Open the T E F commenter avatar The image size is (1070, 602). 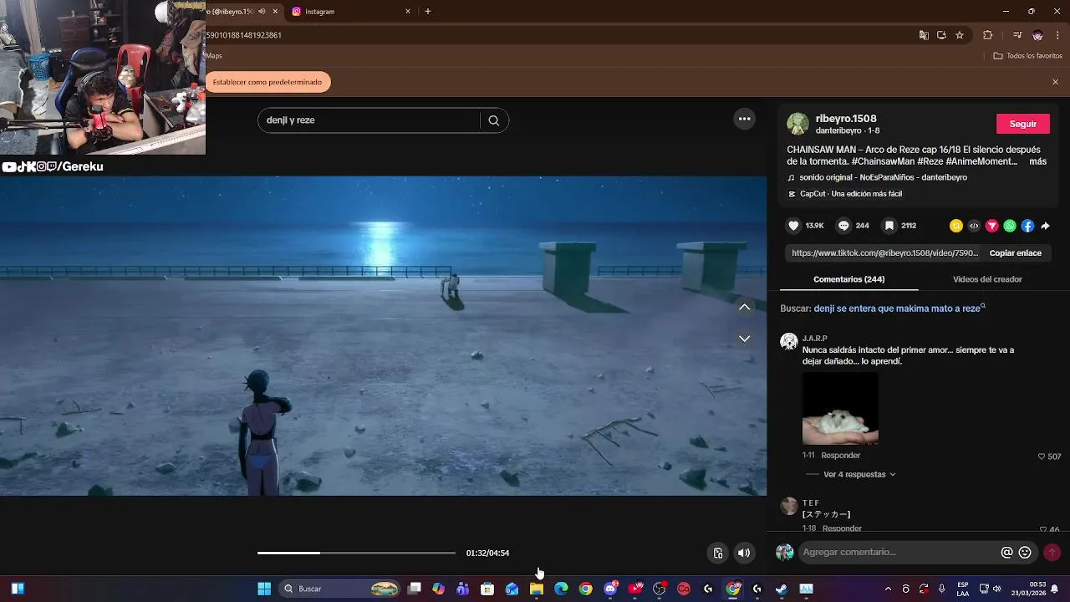click(789, 506)
